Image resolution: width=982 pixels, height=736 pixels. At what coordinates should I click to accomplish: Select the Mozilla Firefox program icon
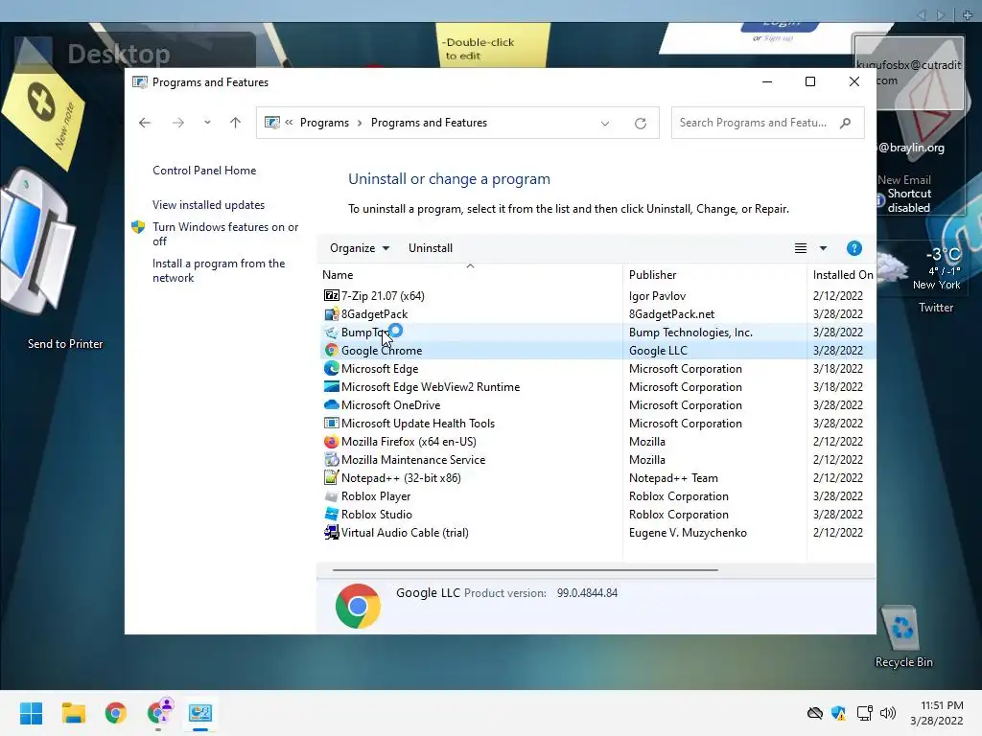tap(331, 441)
